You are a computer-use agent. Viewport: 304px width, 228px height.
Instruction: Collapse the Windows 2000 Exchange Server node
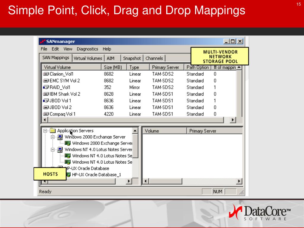point(53,137)
